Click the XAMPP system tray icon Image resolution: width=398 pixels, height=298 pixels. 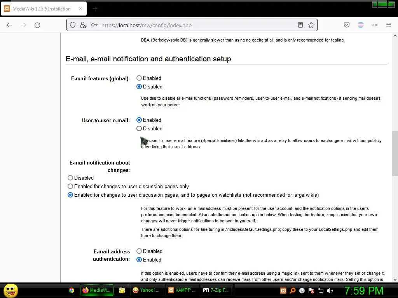[x=283, y=291]
